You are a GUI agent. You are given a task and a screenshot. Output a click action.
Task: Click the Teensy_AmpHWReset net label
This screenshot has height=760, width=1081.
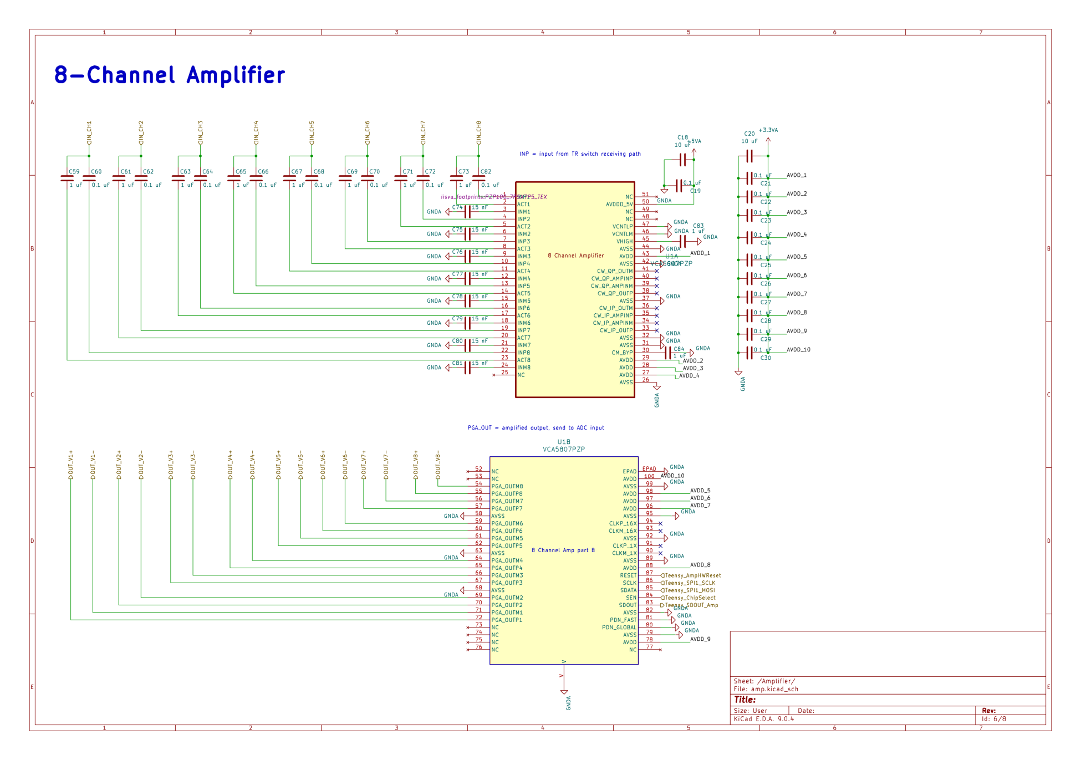pyautogui.click(x=691, y=576)
